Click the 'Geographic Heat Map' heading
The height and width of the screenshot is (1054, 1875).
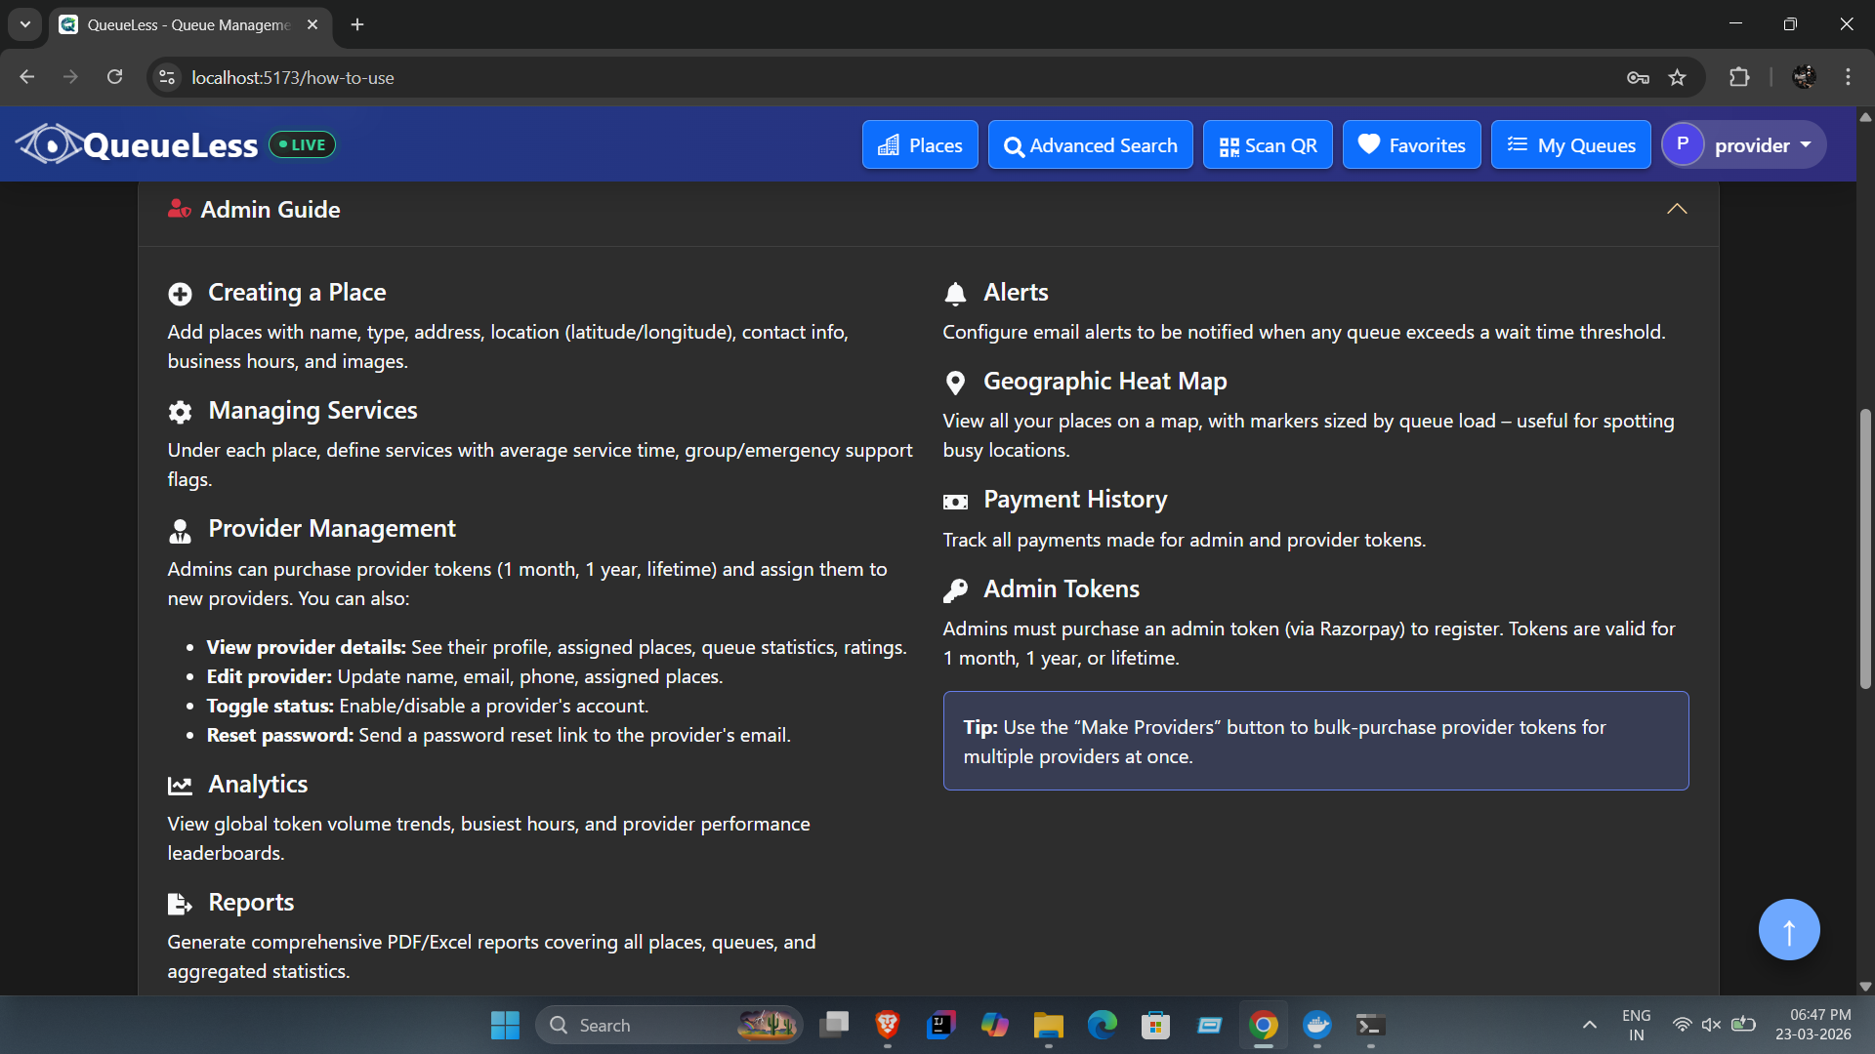(x=1104, y=381)
